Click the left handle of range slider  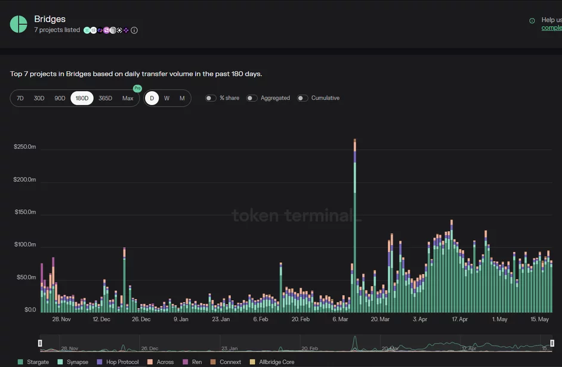point(40,343)
